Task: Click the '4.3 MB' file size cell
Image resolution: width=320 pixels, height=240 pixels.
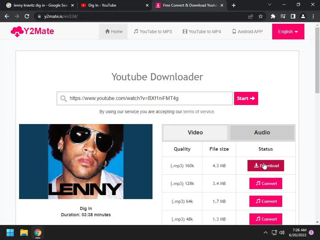Action: (x=219, y=166)
